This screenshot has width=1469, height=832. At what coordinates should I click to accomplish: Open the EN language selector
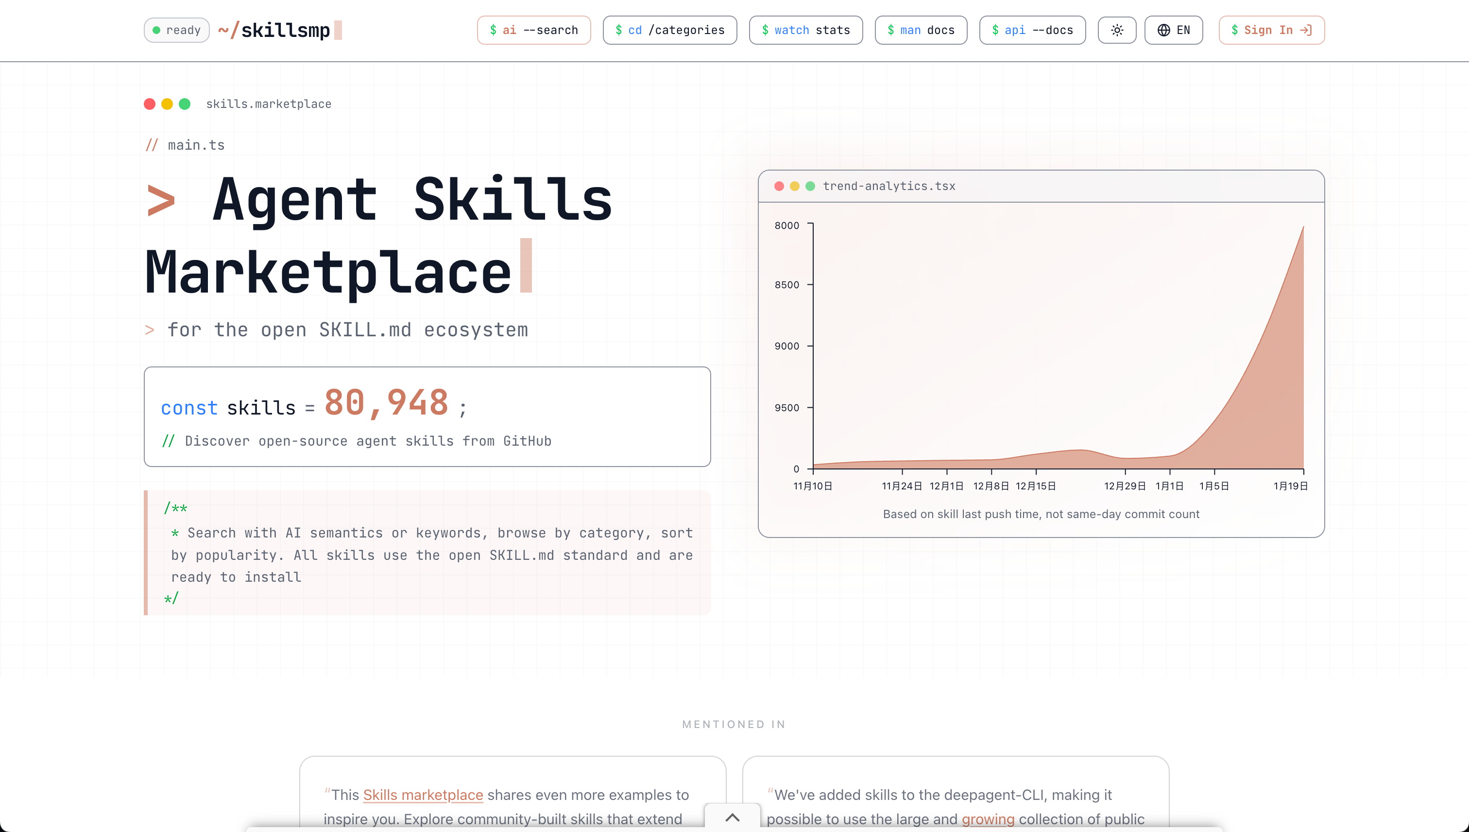tap(1173, 30)
